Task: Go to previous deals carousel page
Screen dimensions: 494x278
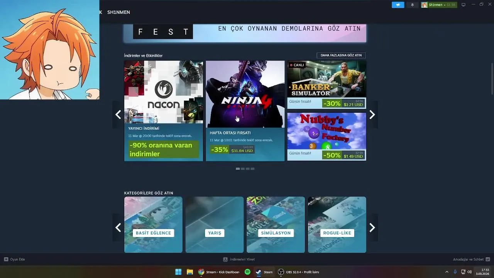Action: 118,115
